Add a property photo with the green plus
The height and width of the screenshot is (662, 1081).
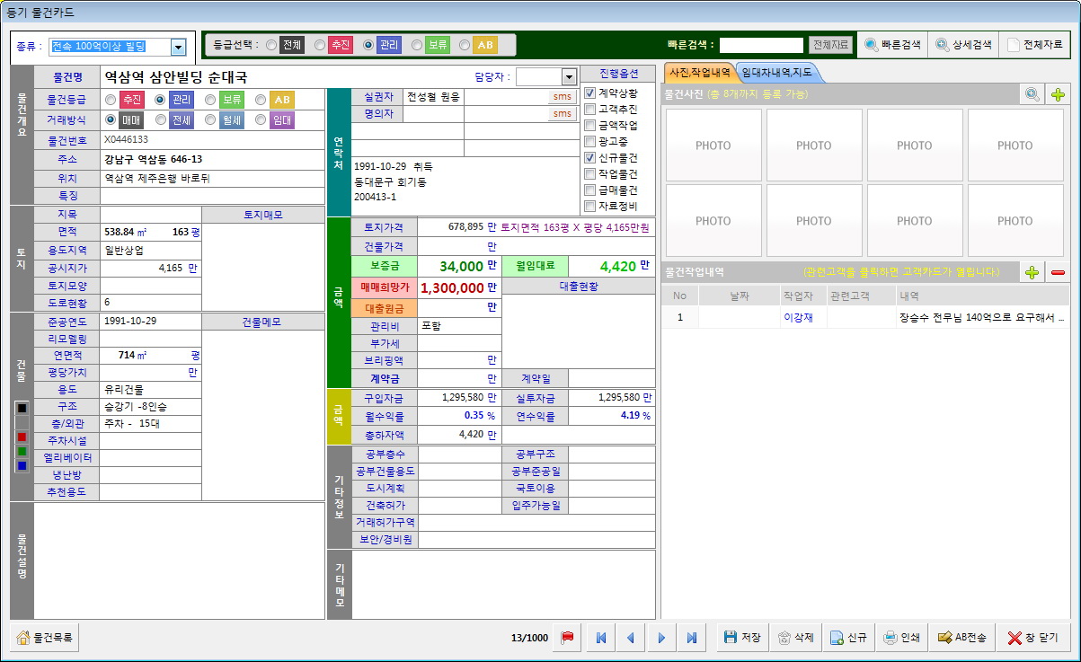[x=1058, y=93]
